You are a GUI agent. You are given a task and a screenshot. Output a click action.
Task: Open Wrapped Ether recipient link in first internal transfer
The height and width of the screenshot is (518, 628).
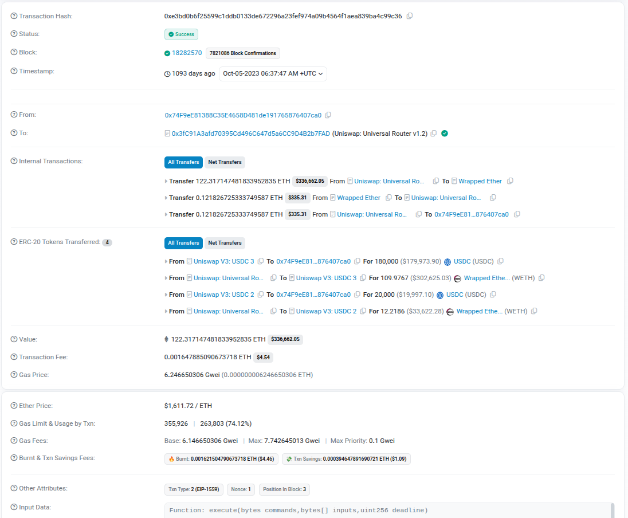[x=480, y=181]
